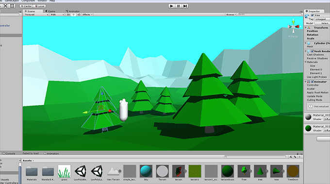The height and width of the screenshot is (184, 330).
Task: Click the Model Select button
Action: [322, 23]
